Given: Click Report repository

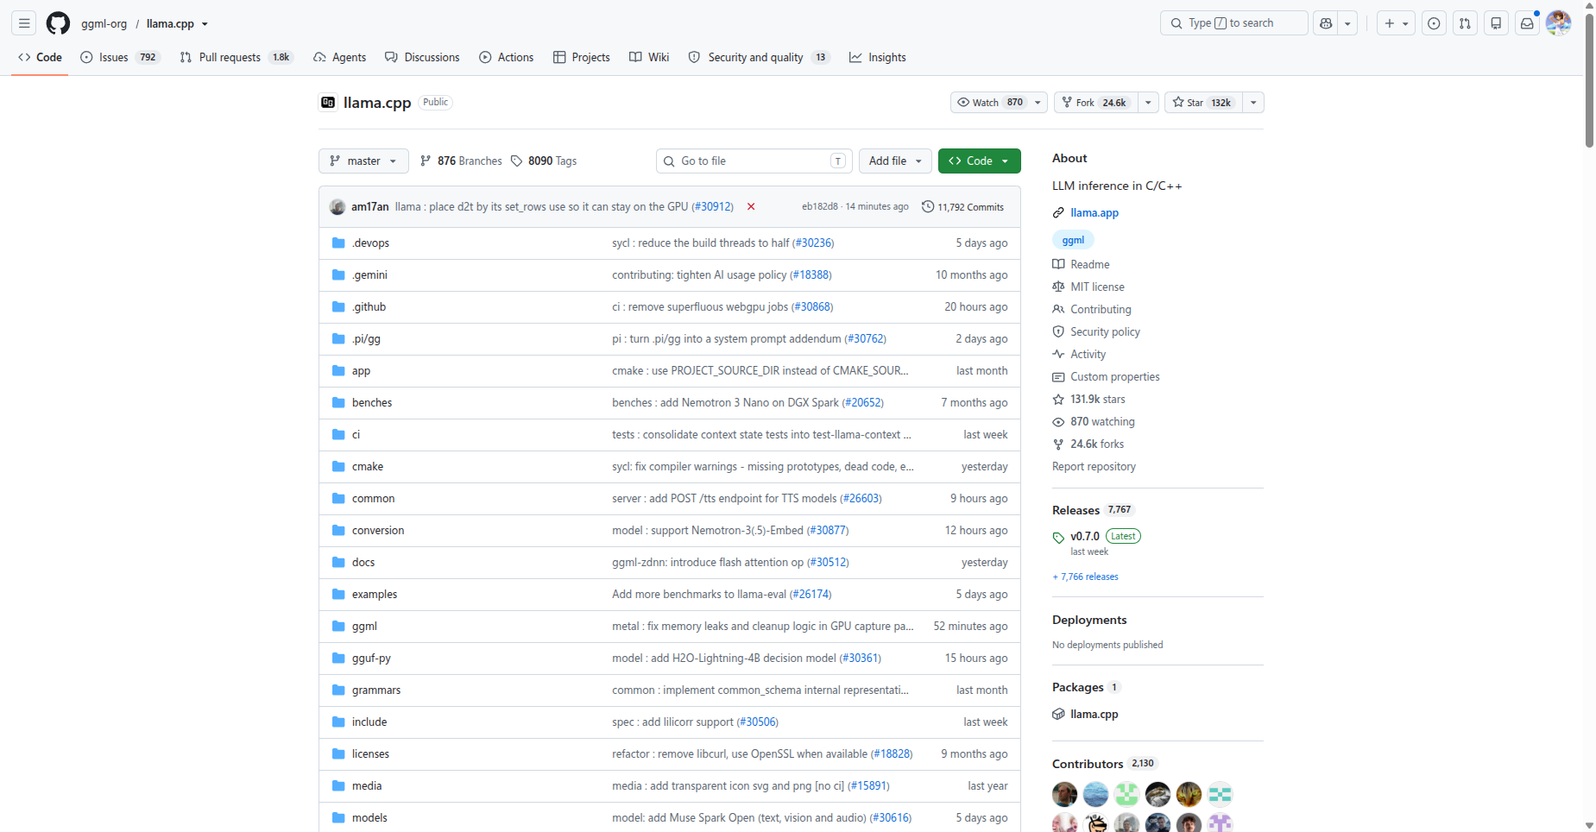Looking at the screenshot, I should pos(1094,466).
